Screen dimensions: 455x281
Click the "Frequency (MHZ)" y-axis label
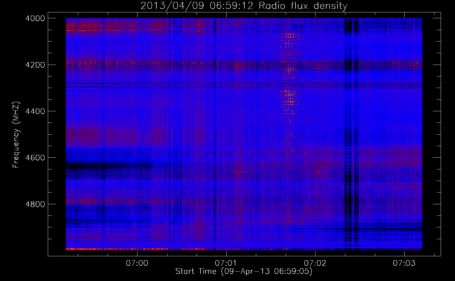(16, 135)
